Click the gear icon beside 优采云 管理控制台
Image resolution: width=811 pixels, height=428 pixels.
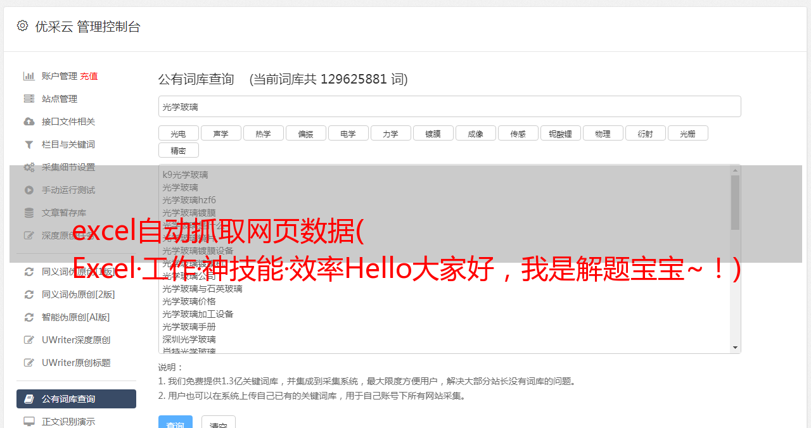pos(23,26)
